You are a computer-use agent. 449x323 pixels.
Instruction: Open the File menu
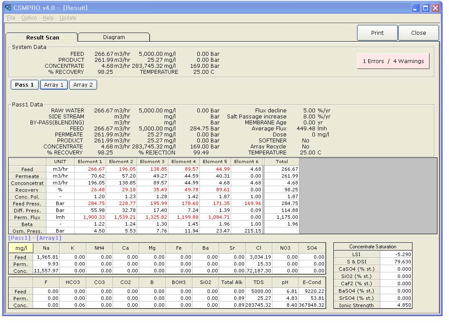point(10,18)
